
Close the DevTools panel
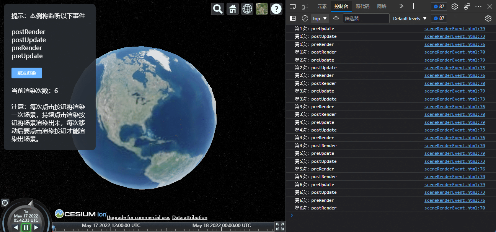(490, 6)
